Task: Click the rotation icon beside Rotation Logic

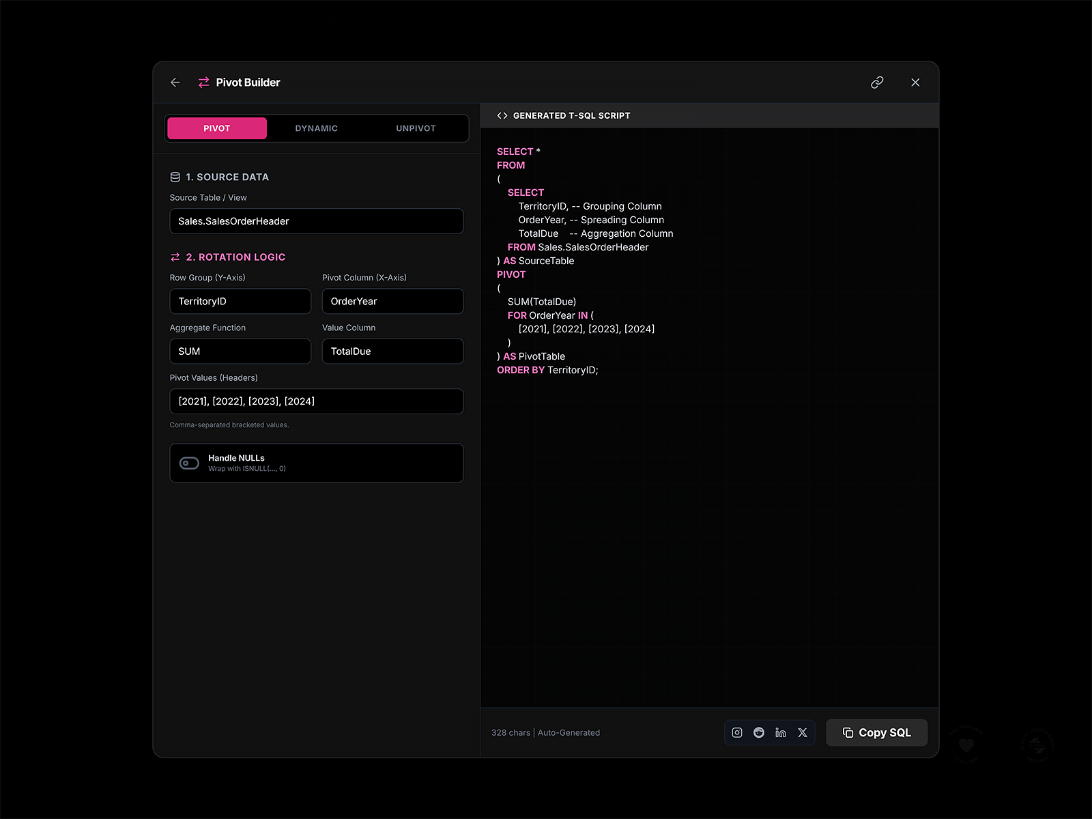Action: tap(175, 257)
